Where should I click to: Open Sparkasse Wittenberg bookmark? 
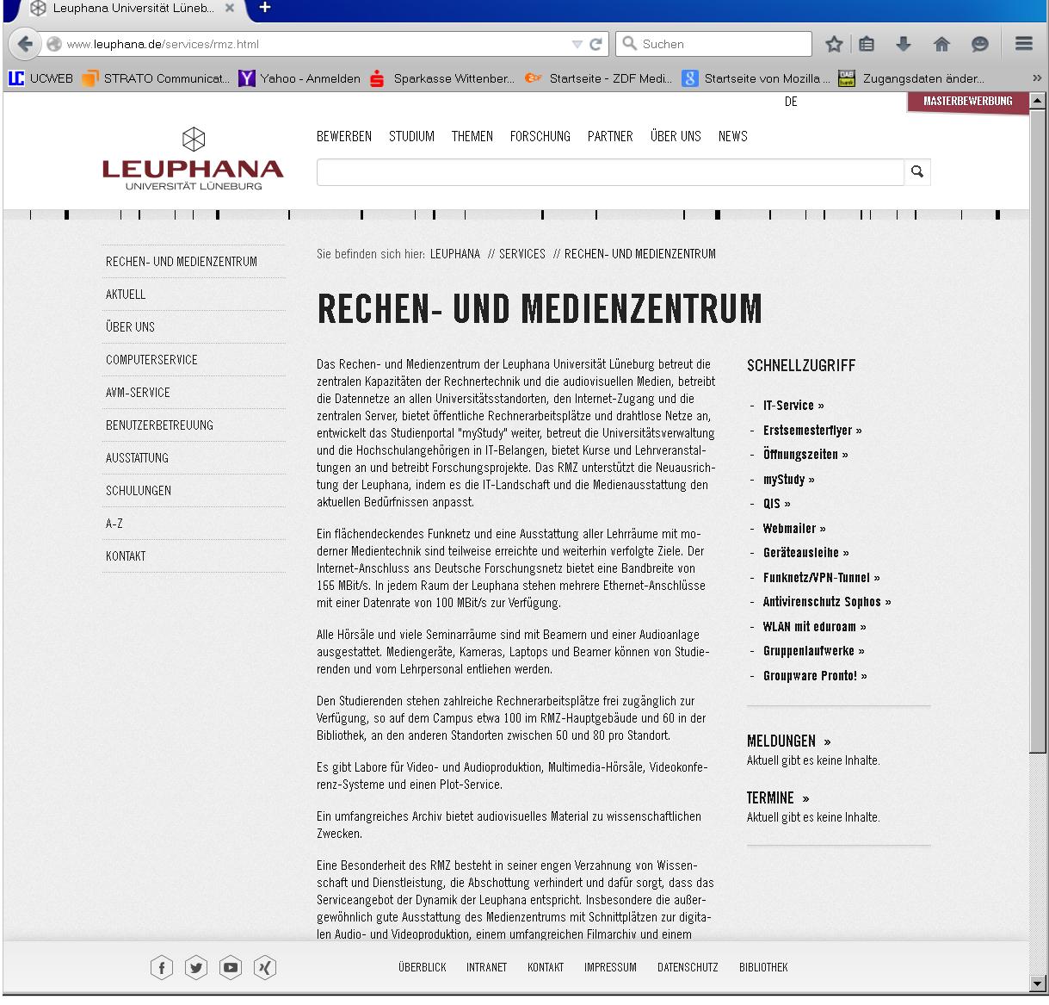(441, 78)
